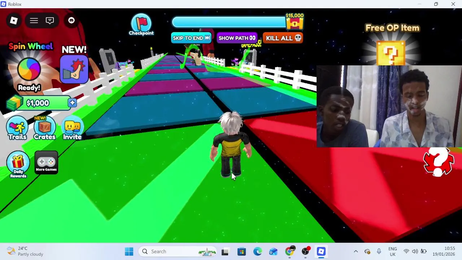Click the ENG UK language indicator
This screenshot has width=462, height=260.
pyautogui.click(x=393, y=251)
